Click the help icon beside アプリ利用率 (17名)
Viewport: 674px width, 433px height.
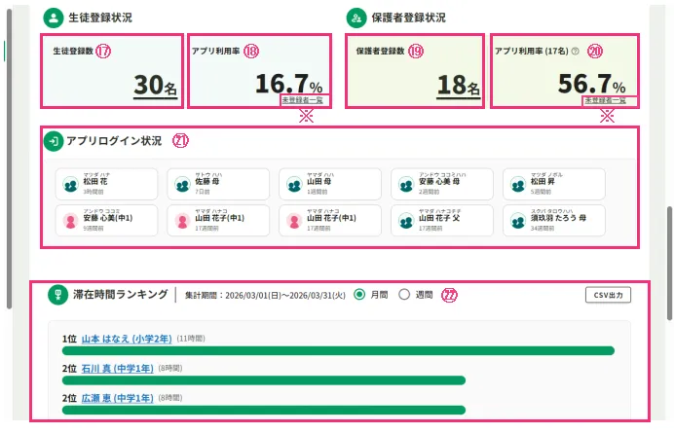pyautogui.click(x=576, y=51)
